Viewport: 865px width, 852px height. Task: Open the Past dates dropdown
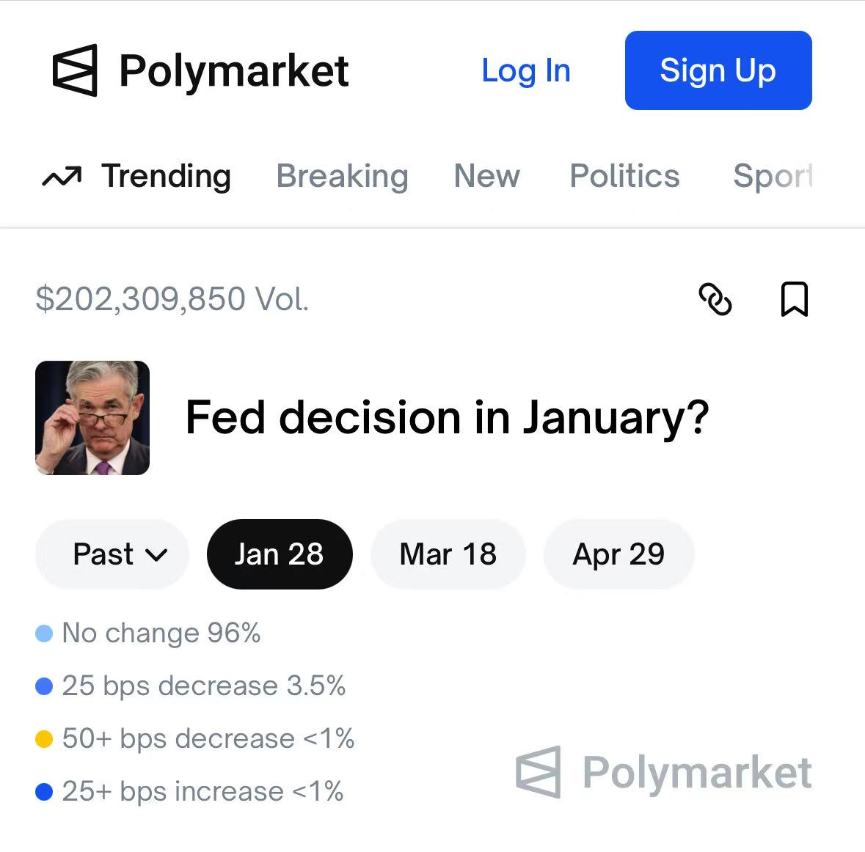(112, 554)
